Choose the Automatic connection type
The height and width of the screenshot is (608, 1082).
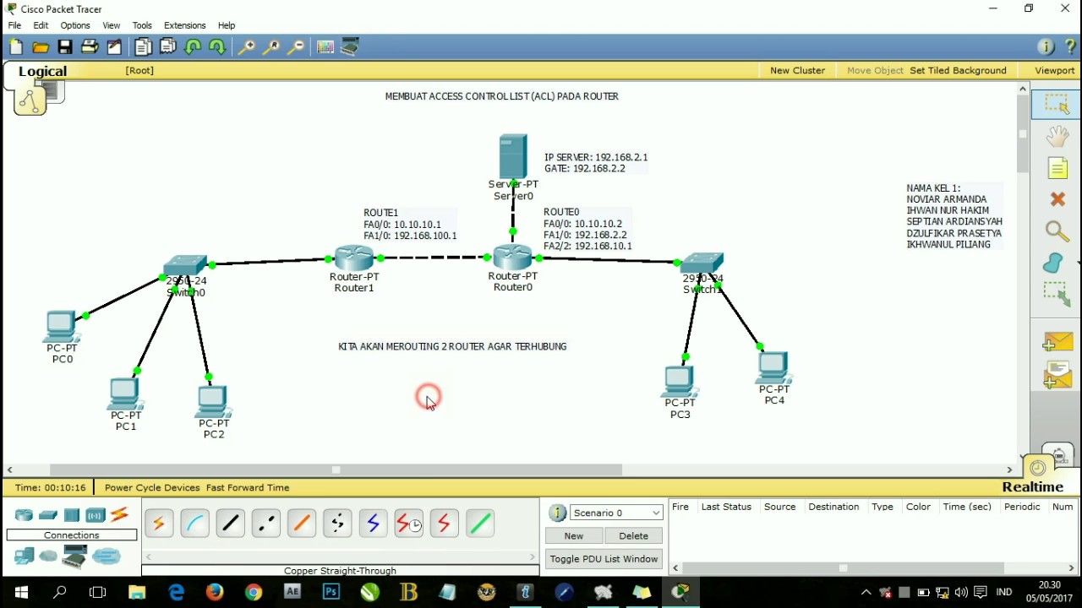[x=159, y=524]
